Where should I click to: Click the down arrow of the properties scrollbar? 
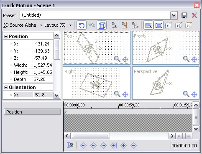pyautogui.click(x=57, y=96)
